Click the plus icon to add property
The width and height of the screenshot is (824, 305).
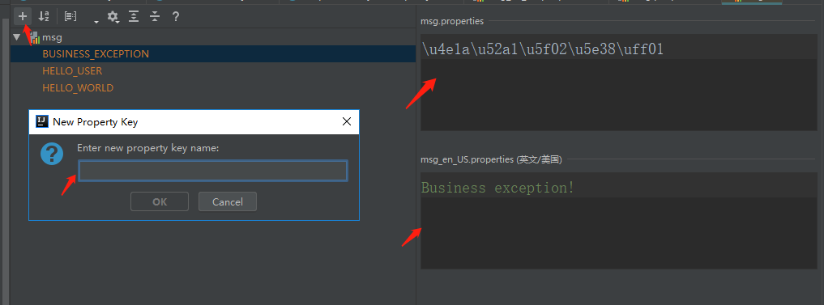tap(23, 16)
